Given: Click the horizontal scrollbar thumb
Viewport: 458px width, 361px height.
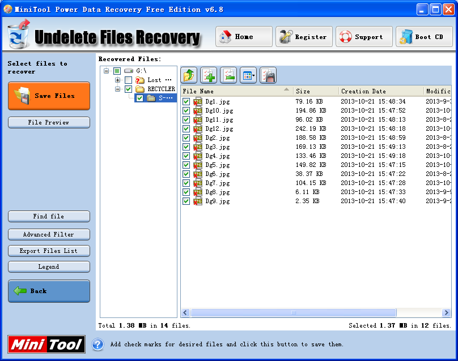Looking at the screenshot, I should coord(293,312).
